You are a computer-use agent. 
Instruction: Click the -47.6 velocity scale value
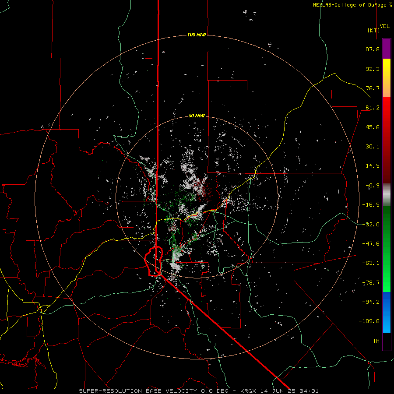tap(371, 244)
